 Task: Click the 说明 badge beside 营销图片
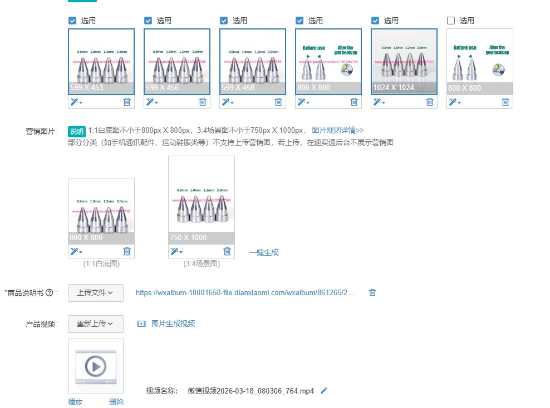pyautogui.click(x=76, y=131)
